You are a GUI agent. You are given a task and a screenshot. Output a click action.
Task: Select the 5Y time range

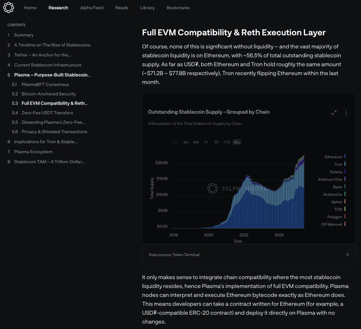tap(217, 142)
